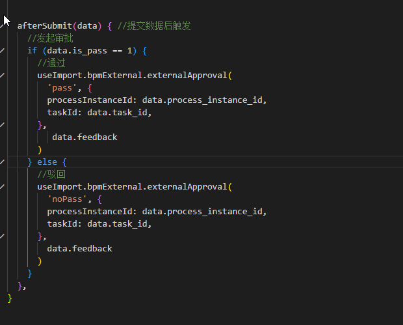Click the //通过 comment line
Screen dimensions: 403x325
point(51,63)
